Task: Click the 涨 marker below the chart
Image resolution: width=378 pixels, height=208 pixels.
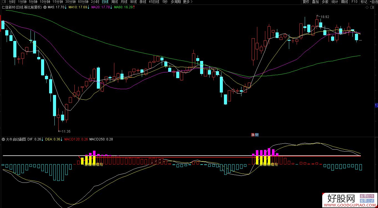Action: (253, 135)
